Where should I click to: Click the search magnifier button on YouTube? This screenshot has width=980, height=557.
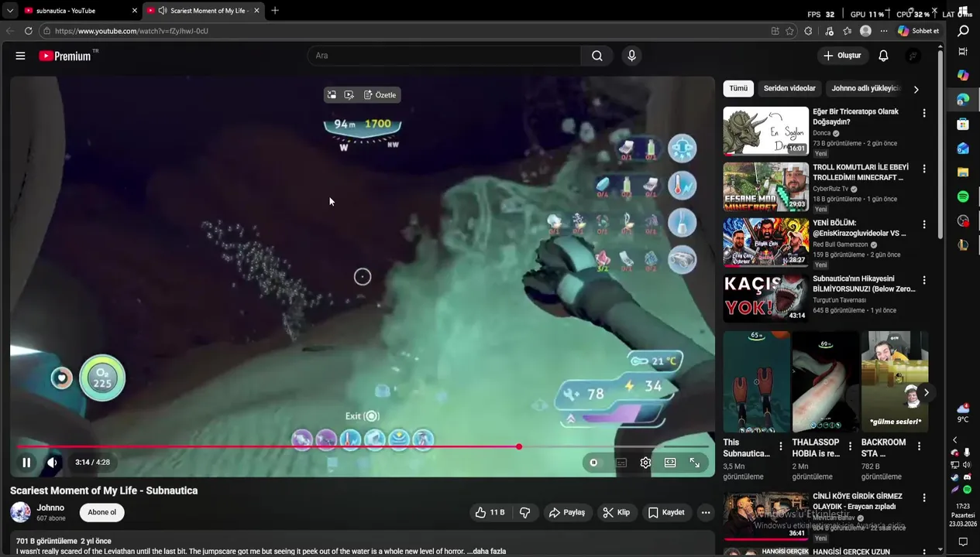pyautogui.click(x=597, y=56)
